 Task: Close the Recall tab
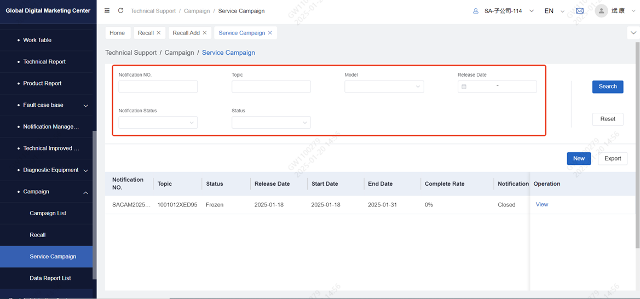159,33
